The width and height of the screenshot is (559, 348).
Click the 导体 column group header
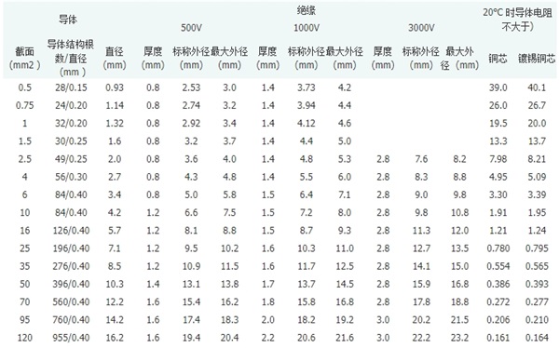click(x=68, y=20)
